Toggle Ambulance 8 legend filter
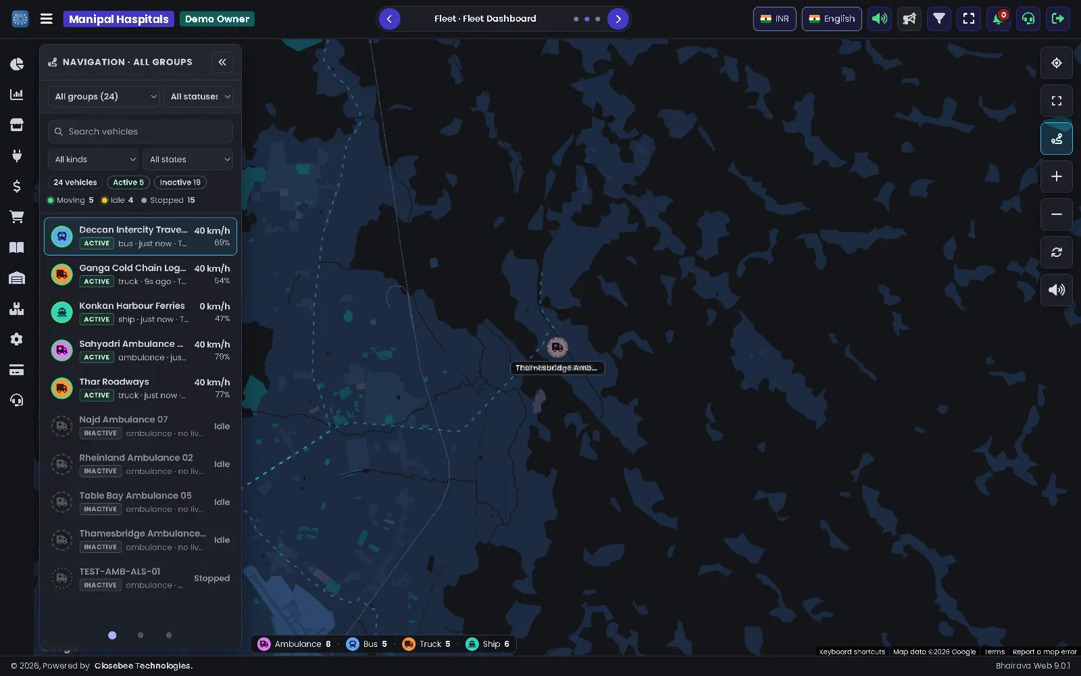 tap(295, 644)
